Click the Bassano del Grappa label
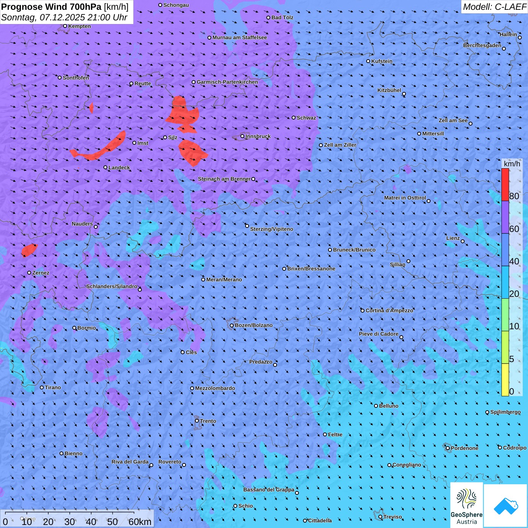 pyautogui.click(x=269, y=490)
